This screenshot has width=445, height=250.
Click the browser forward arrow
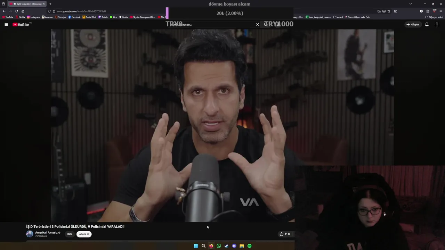tap(10, 11)
